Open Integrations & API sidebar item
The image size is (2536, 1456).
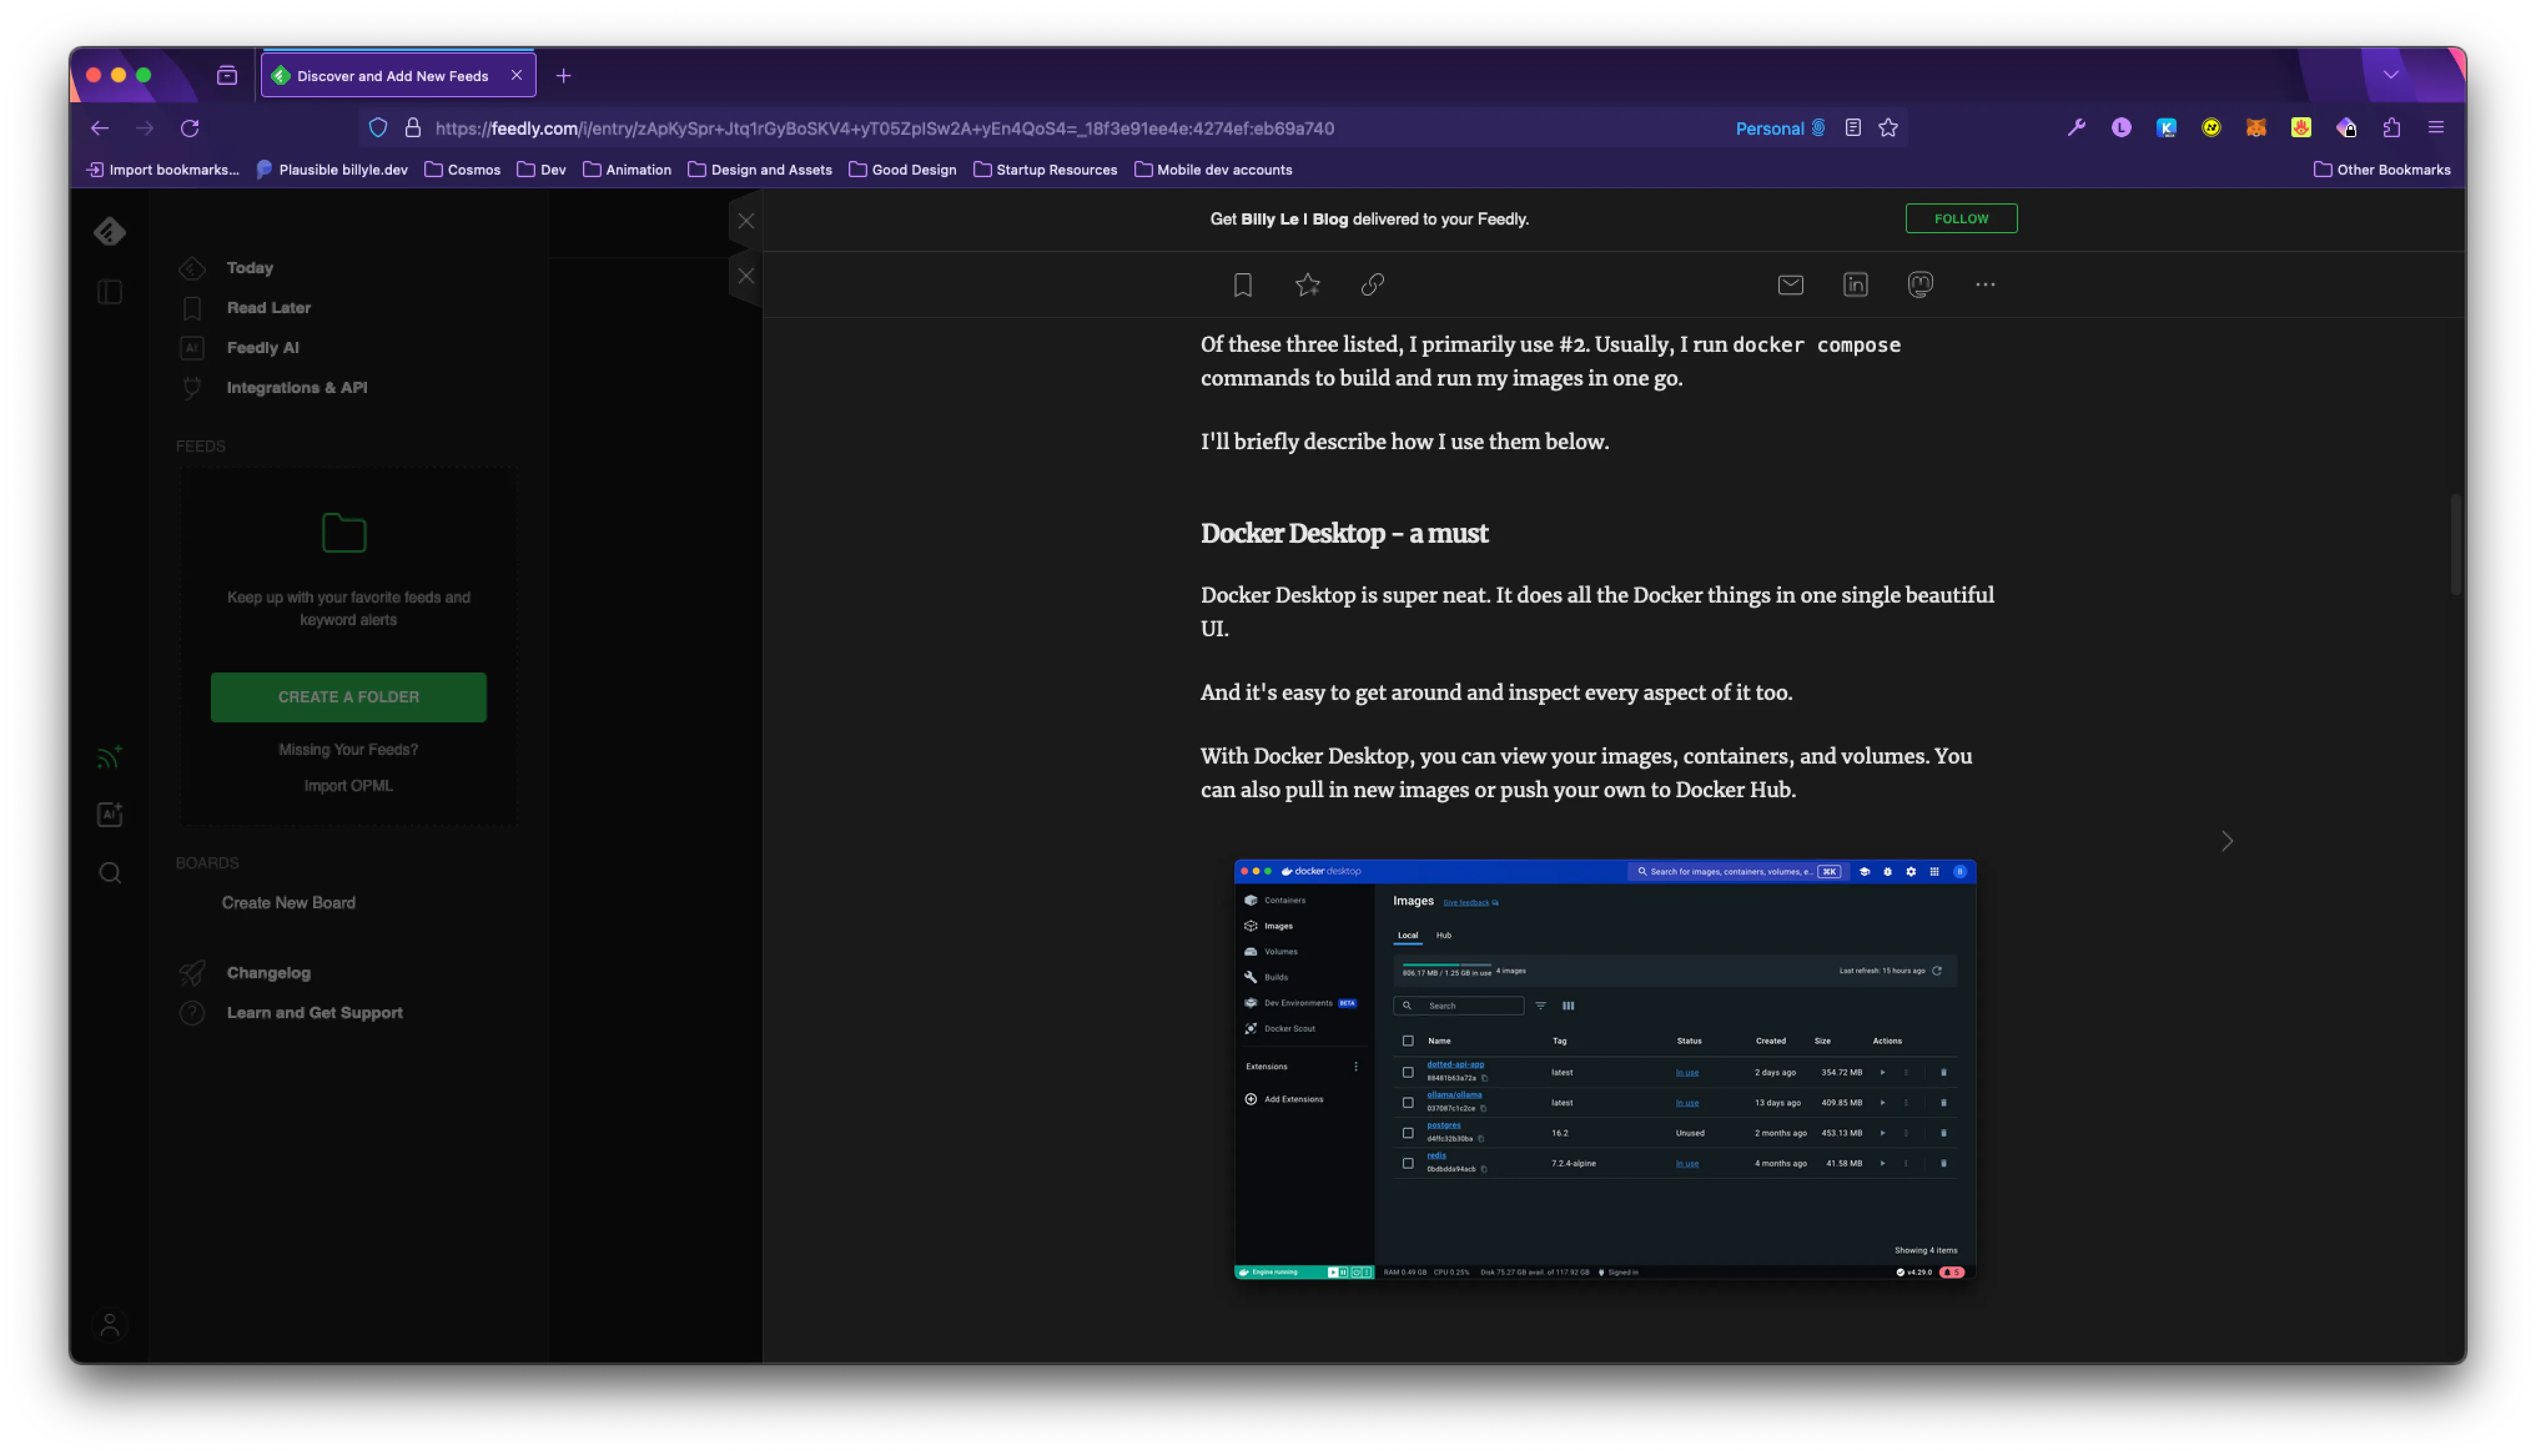click(x=296, y=388)
